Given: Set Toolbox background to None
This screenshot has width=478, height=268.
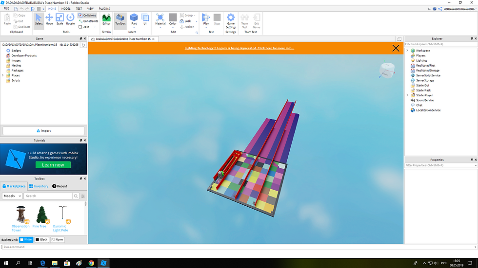Looking at the screenshot, I should click(57, 240).
